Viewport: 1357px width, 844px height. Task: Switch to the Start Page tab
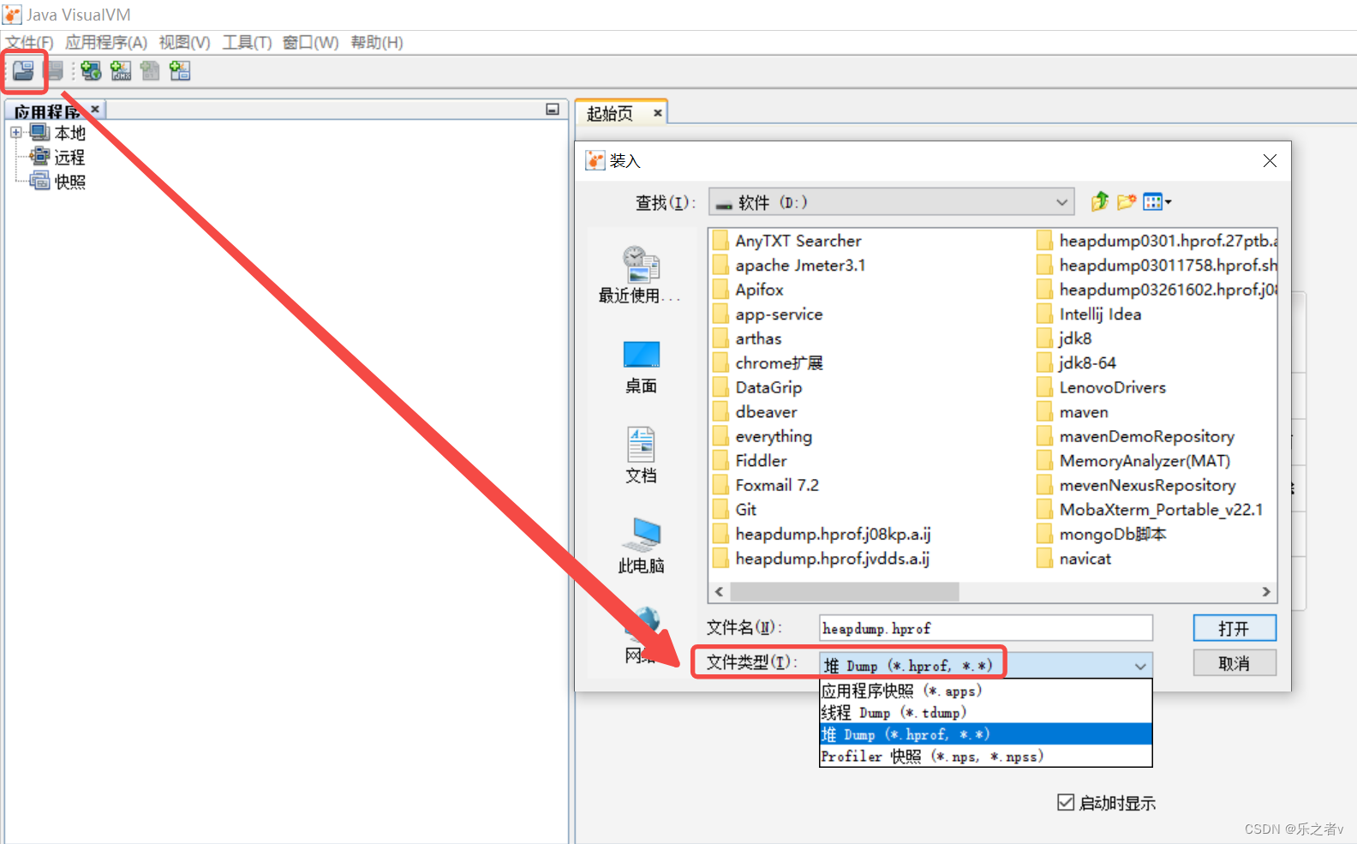pyautogui.click(x=610, y=113)
